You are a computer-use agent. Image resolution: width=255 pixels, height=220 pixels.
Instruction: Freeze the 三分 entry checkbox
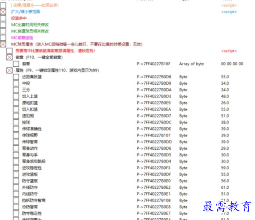(x=16, y=90)
